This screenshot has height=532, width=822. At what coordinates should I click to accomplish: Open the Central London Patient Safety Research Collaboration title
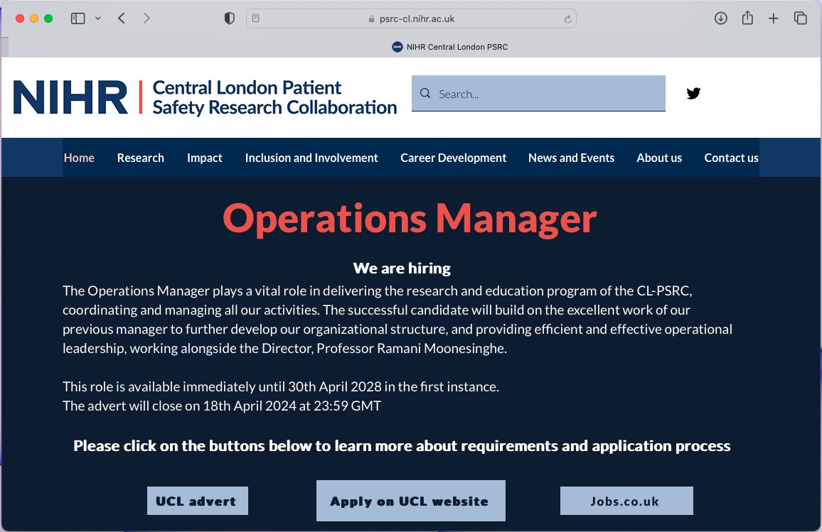click(x=274, y=97)
